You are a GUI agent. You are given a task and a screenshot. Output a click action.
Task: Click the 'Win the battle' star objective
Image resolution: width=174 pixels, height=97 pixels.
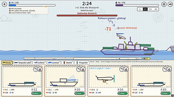tap(15, 8)
